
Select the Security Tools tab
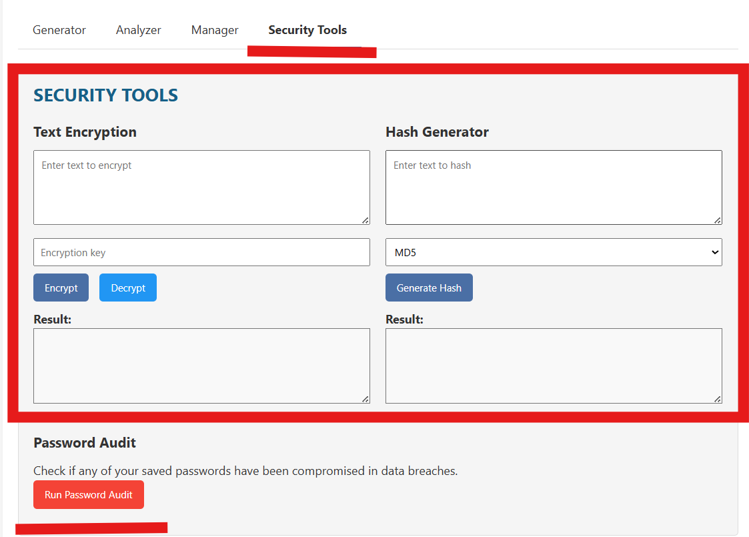307,30
